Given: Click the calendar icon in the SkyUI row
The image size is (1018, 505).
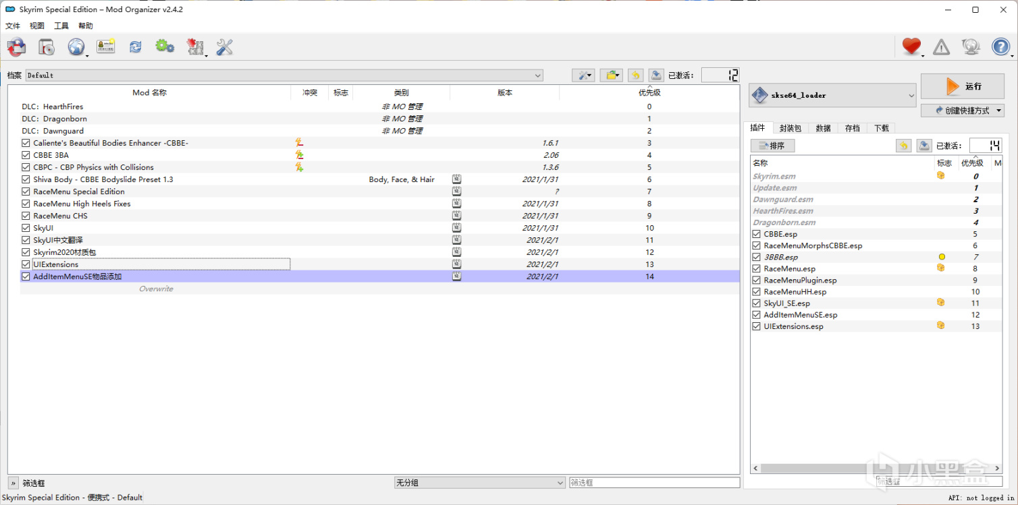Looking at the screenshot, I should [x=456, y=228].
